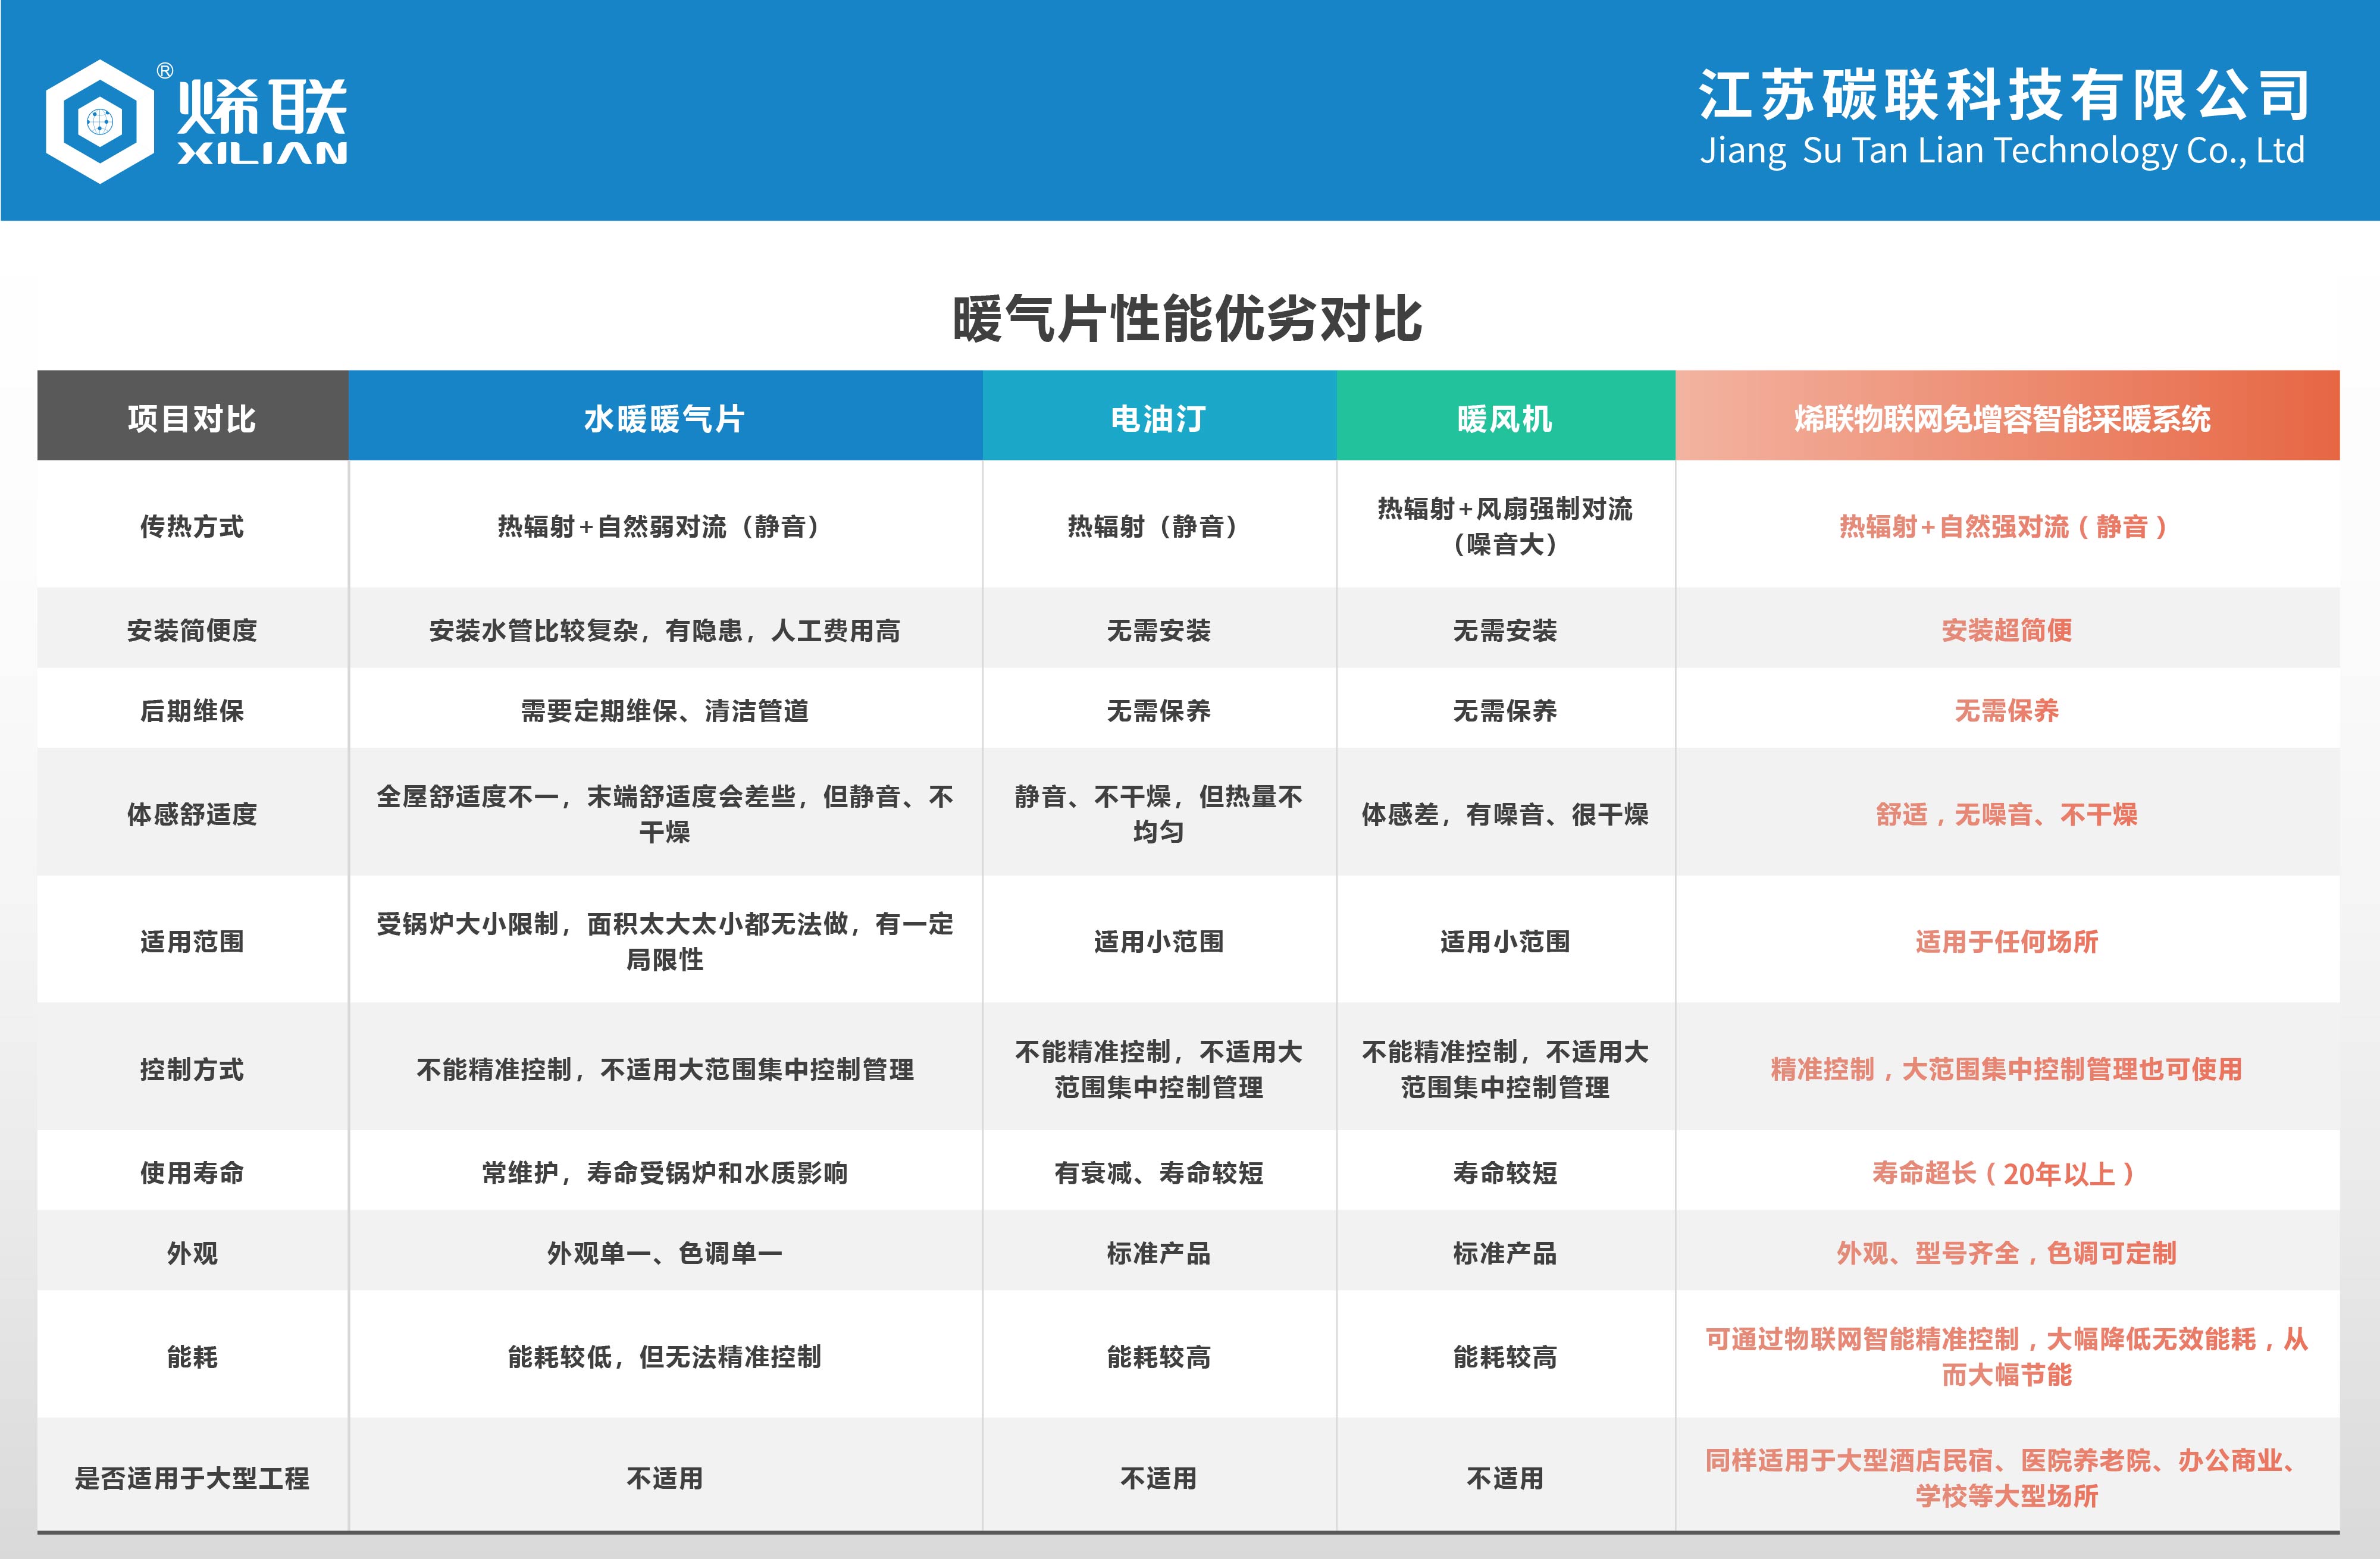Click 适用小范围 in the 暖风机 column

point(1505,941)
